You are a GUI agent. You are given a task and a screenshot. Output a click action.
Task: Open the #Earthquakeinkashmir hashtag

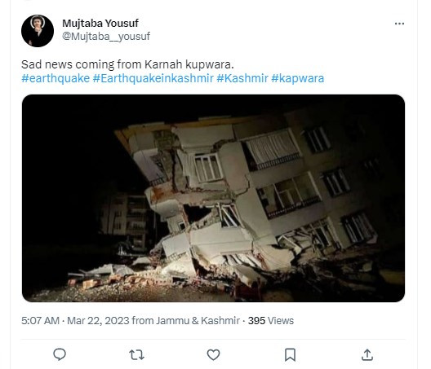click(153, 78)
